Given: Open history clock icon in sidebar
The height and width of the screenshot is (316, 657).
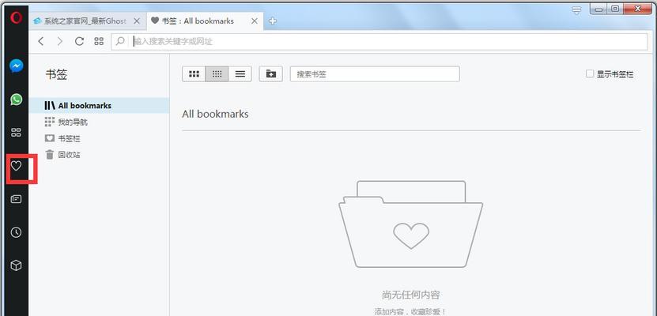Looking at the screenshot, I should [16, 232].
